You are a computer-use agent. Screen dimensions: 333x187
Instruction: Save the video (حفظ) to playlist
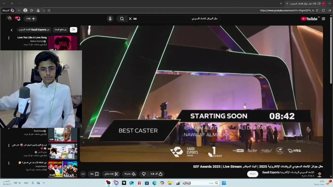click(x=94, y=174)
